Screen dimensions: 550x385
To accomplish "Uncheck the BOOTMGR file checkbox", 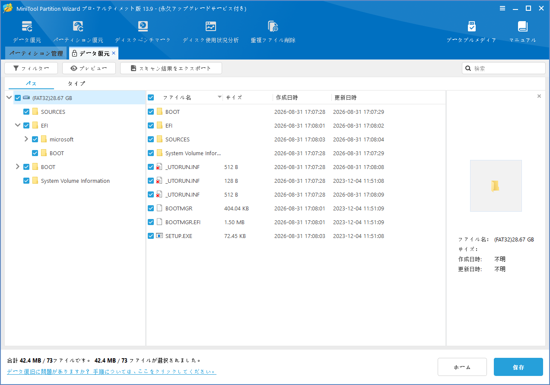I will pyautogui.click(x=151, y=208).
